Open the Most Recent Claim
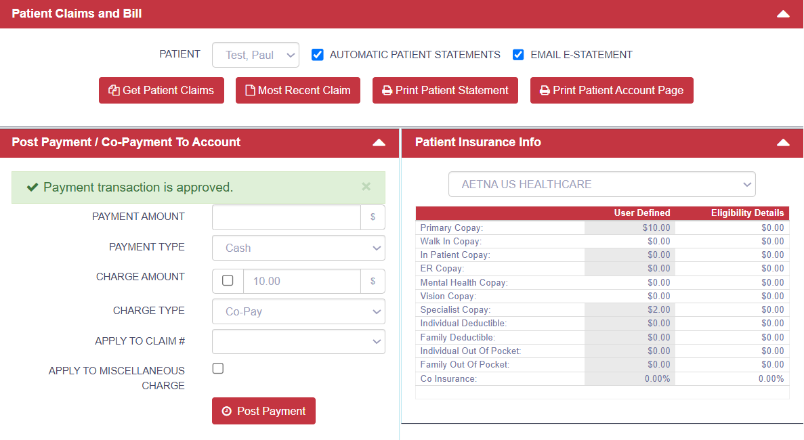This screenshot has width=804, height=440. [297, 91]
